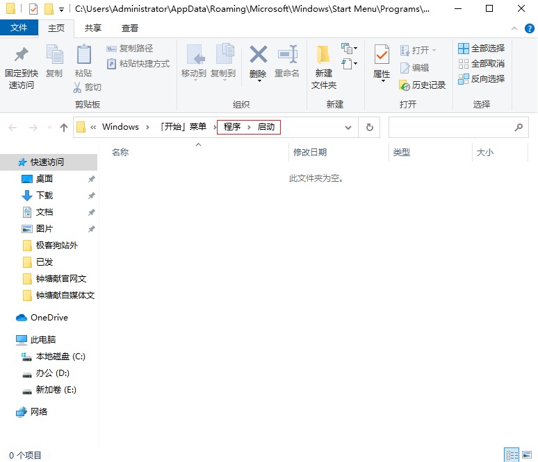Open the 移动到 dropdown
The height and width of the screenshot is (462, 538).
click(193, 73)
